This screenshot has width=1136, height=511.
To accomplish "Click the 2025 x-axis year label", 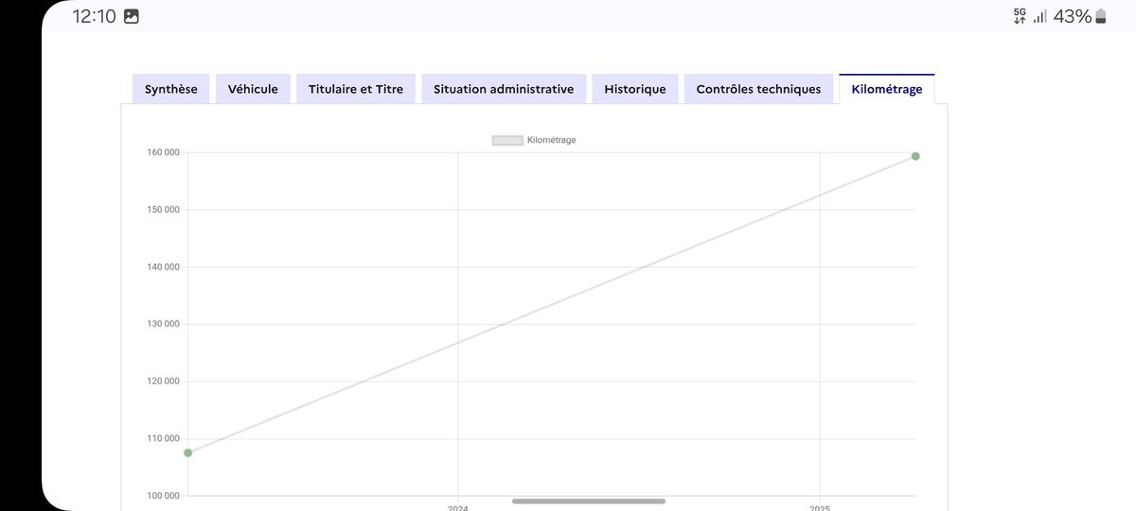I will pyautogui.click(x=820, y=508).
